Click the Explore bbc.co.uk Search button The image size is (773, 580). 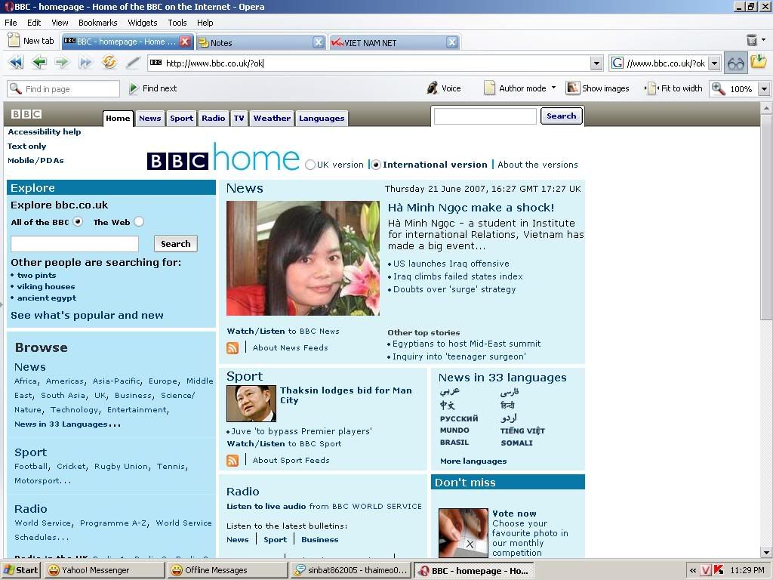[175, 243]
